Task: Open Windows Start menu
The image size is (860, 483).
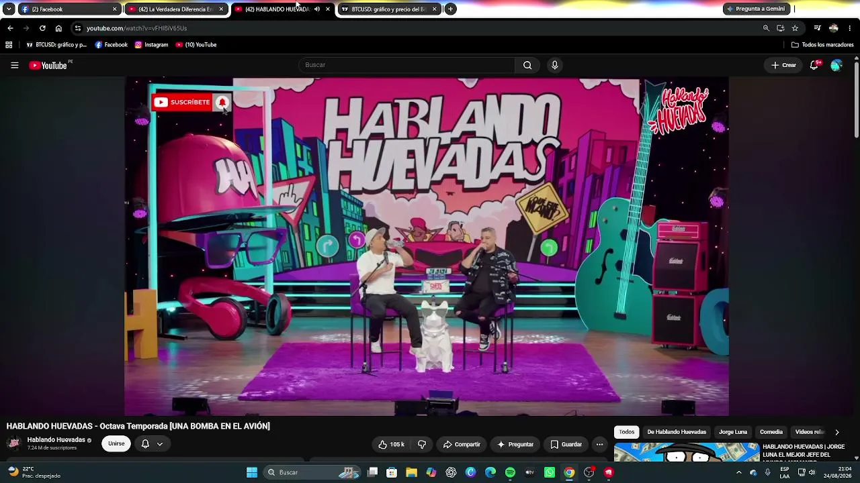Action: point(252,472)
